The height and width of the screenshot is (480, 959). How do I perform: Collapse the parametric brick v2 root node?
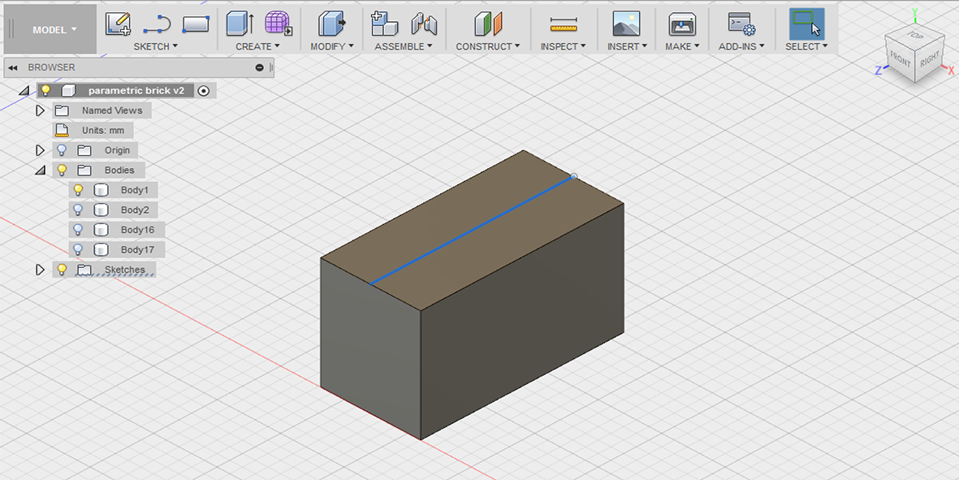tap(24, 90)
